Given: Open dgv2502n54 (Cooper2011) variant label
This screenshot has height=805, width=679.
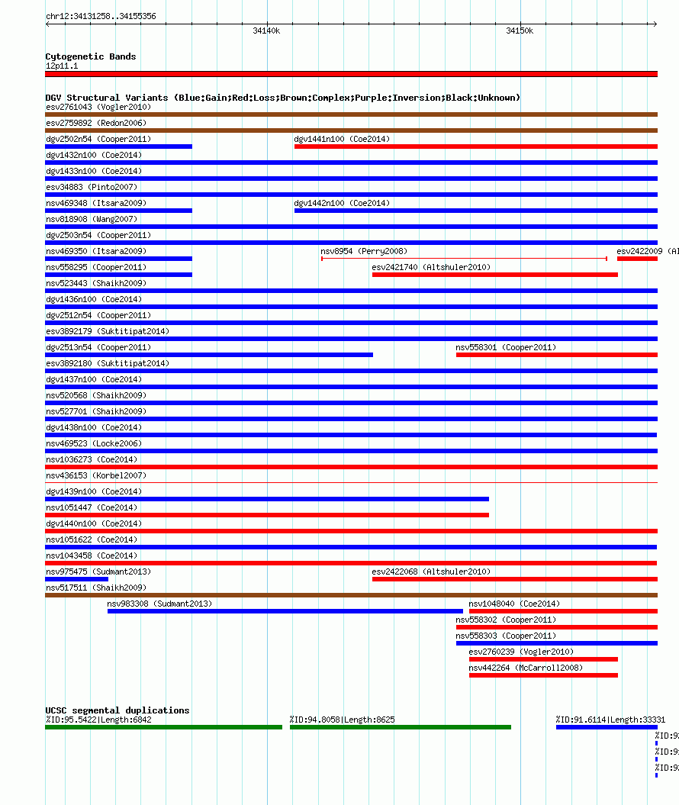Looking at the screenshot, I should 98,139.
